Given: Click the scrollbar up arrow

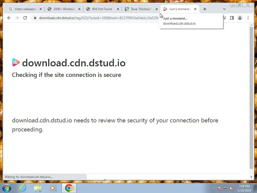Looking at the screenshot, I should pos(251,25).
